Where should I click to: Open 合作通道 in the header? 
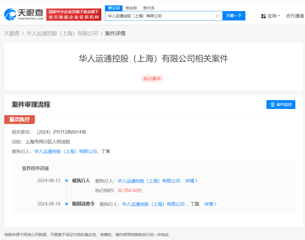click(x=295, y=16)
